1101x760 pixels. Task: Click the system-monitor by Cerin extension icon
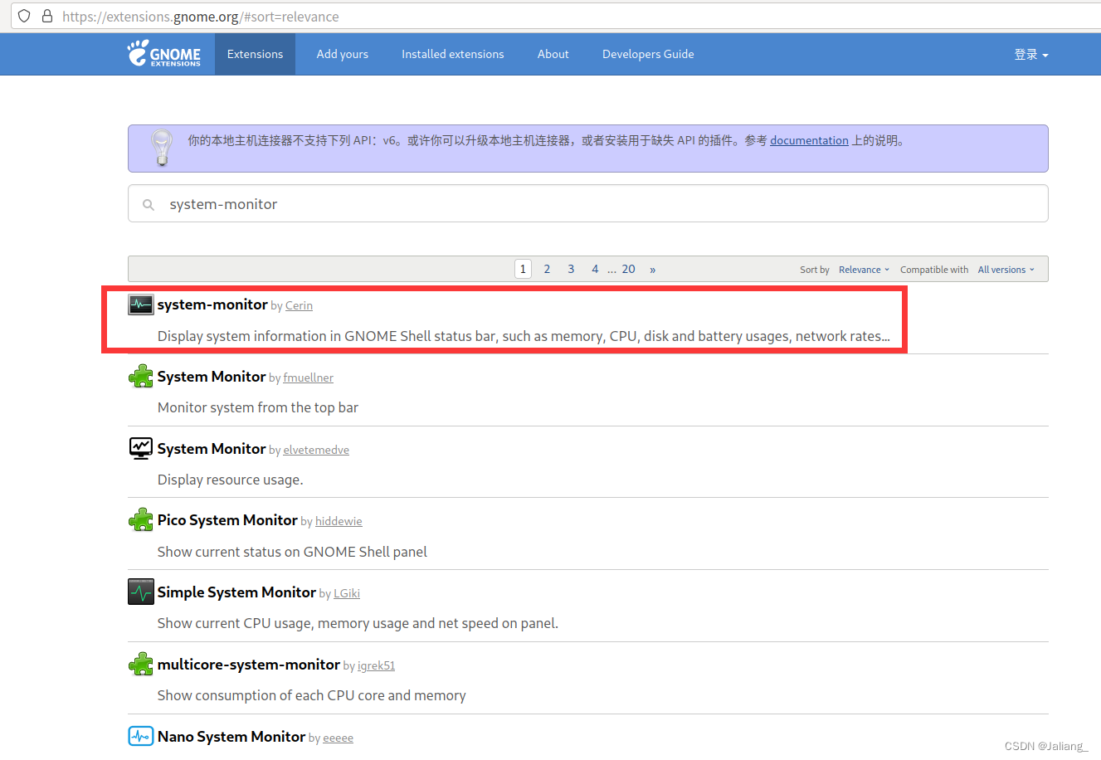pyautogui.click(x=141, y=304)
